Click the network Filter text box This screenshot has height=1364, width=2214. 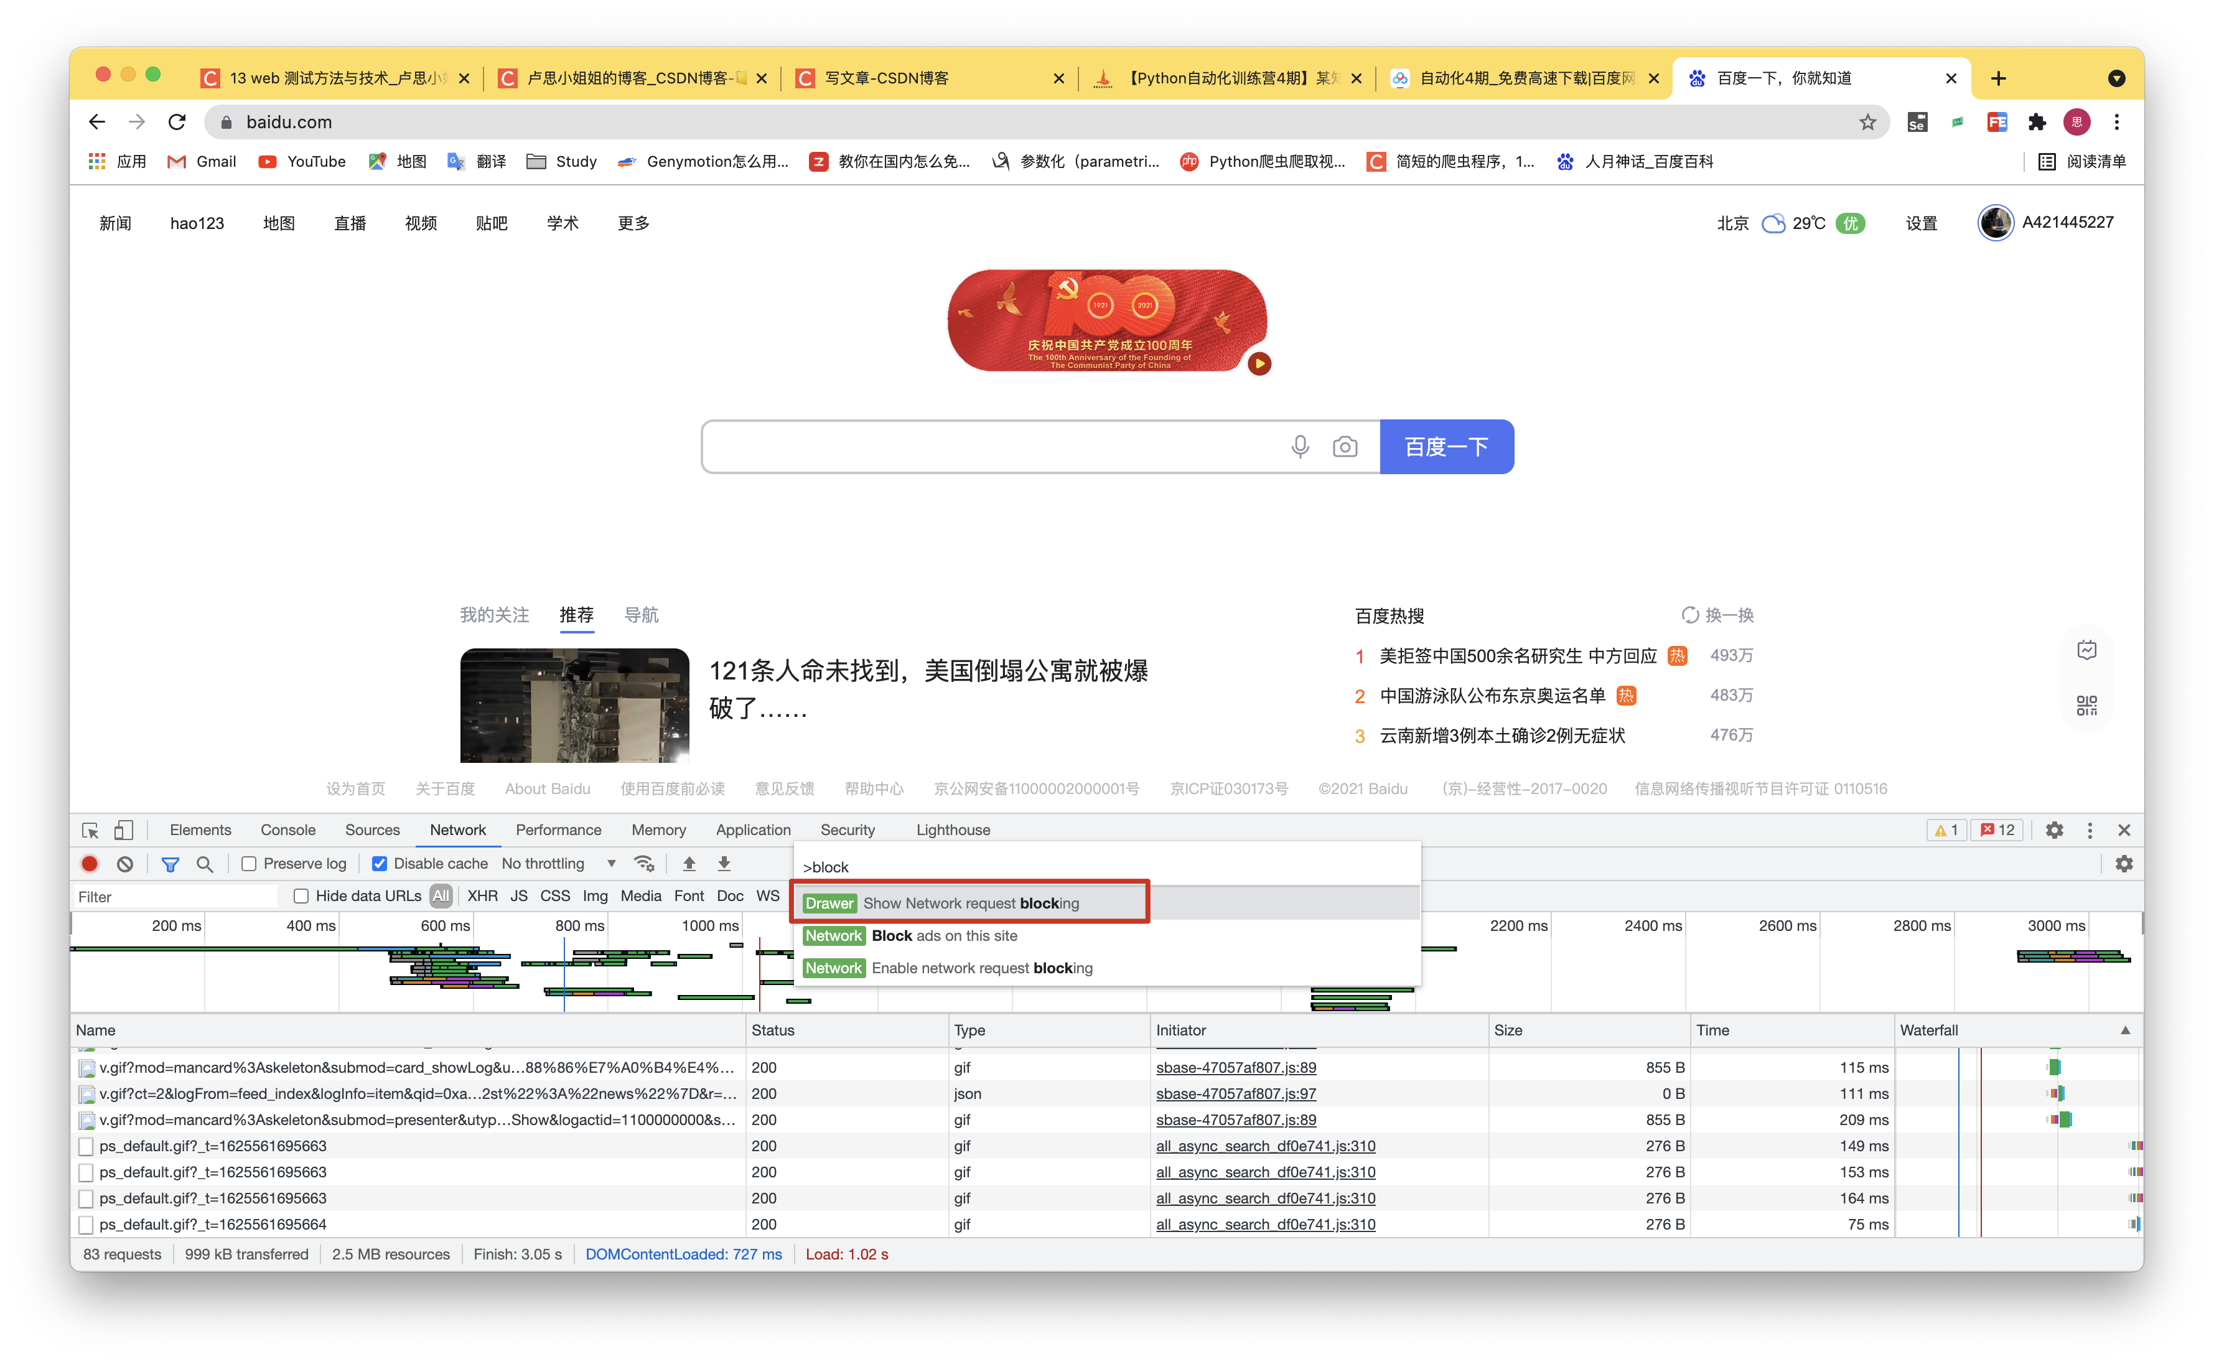click(x=176, y=897)
